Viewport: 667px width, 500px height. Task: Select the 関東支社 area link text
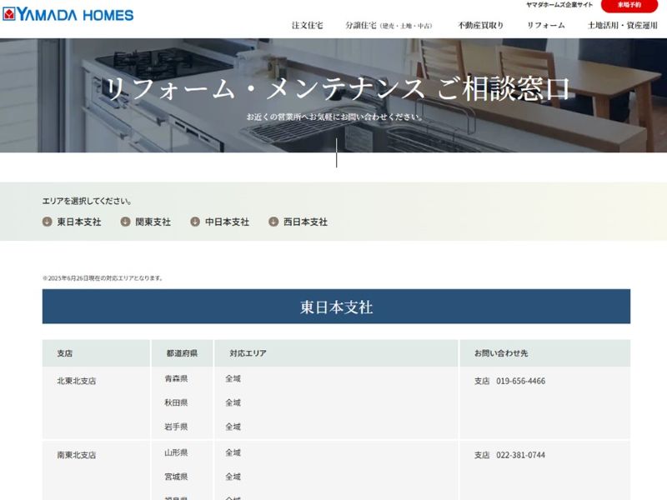[x=153, y=222]
